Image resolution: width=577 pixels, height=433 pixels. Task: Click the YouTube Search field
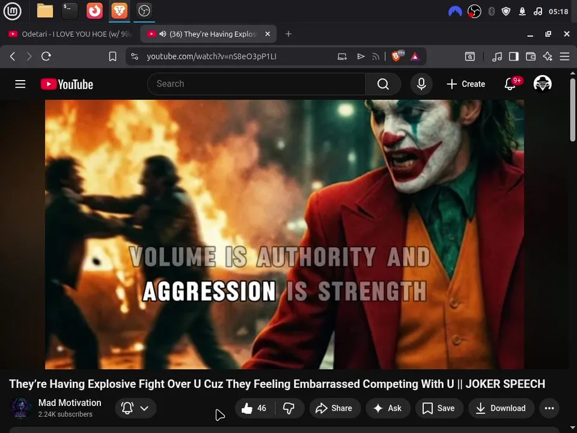(257, 84)
